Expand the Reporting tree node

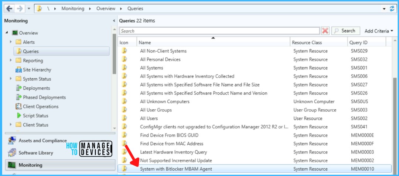pos(11,60)
